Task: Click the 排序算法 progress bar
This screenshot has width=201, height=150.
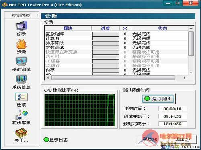Action: point(106,43)
